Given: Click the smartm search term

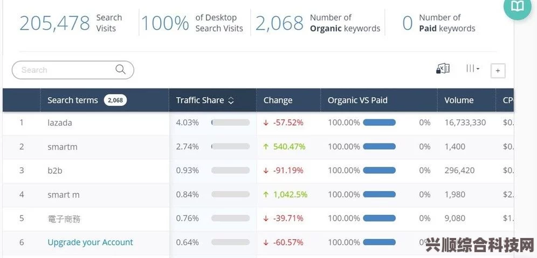Looking at the screenshot, I should 63,147.
